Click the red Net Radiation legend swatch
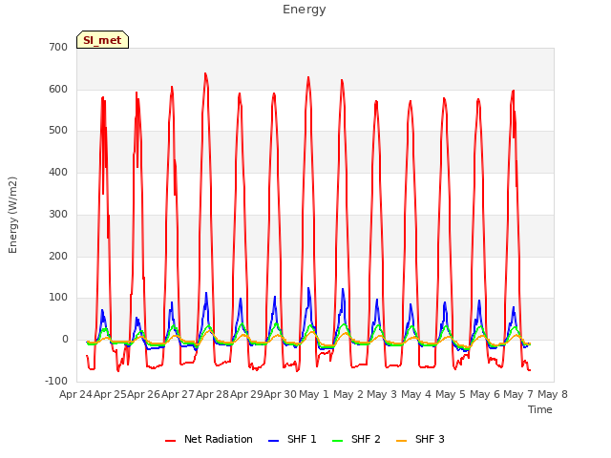 170,441
